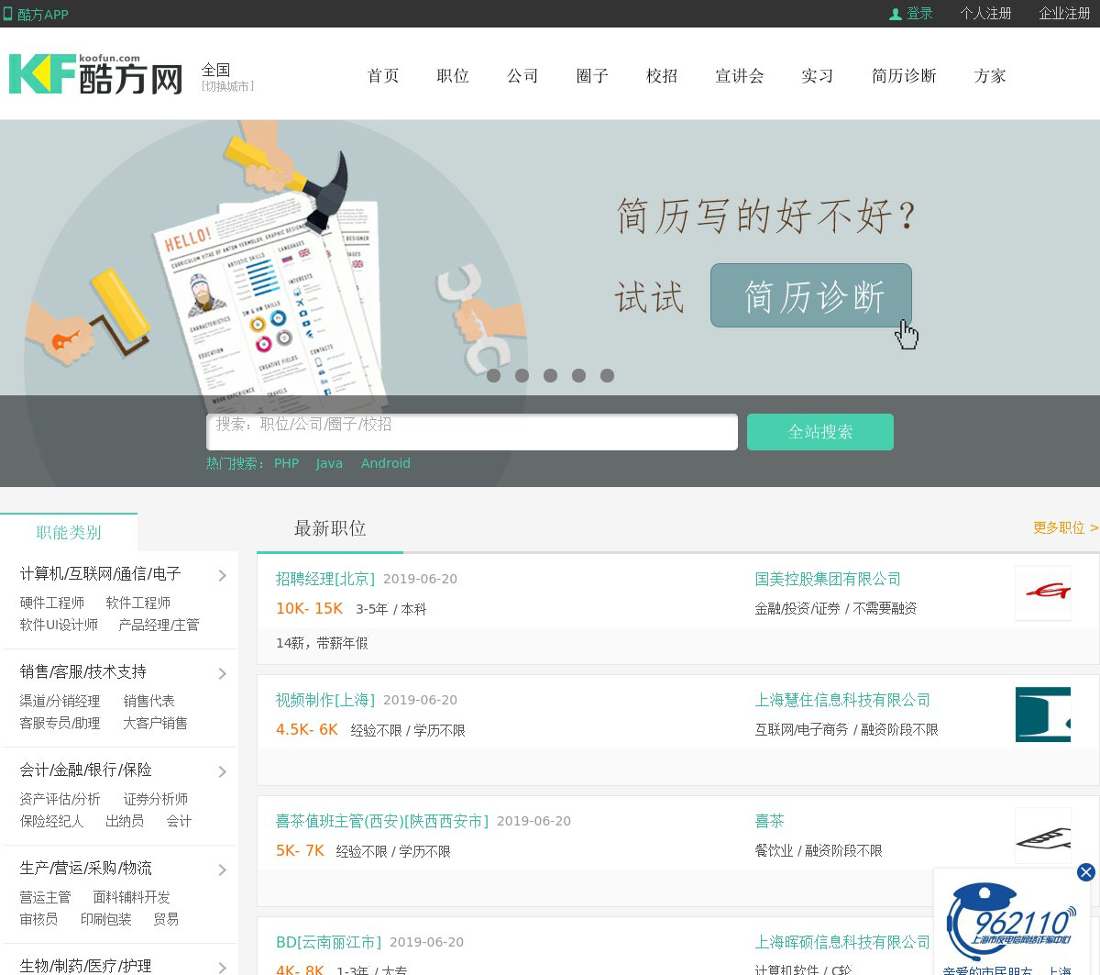Expand the 计算机/互联网/通信/电子 category arrow
The width and height of the screenshot is (1100, 975).
[222, 576]
